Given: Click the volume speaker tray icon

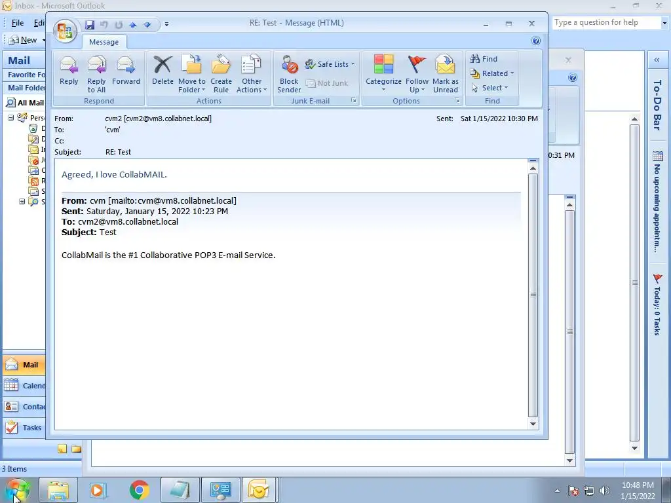Looking at the screenshot, I should (x=605, y=491).
